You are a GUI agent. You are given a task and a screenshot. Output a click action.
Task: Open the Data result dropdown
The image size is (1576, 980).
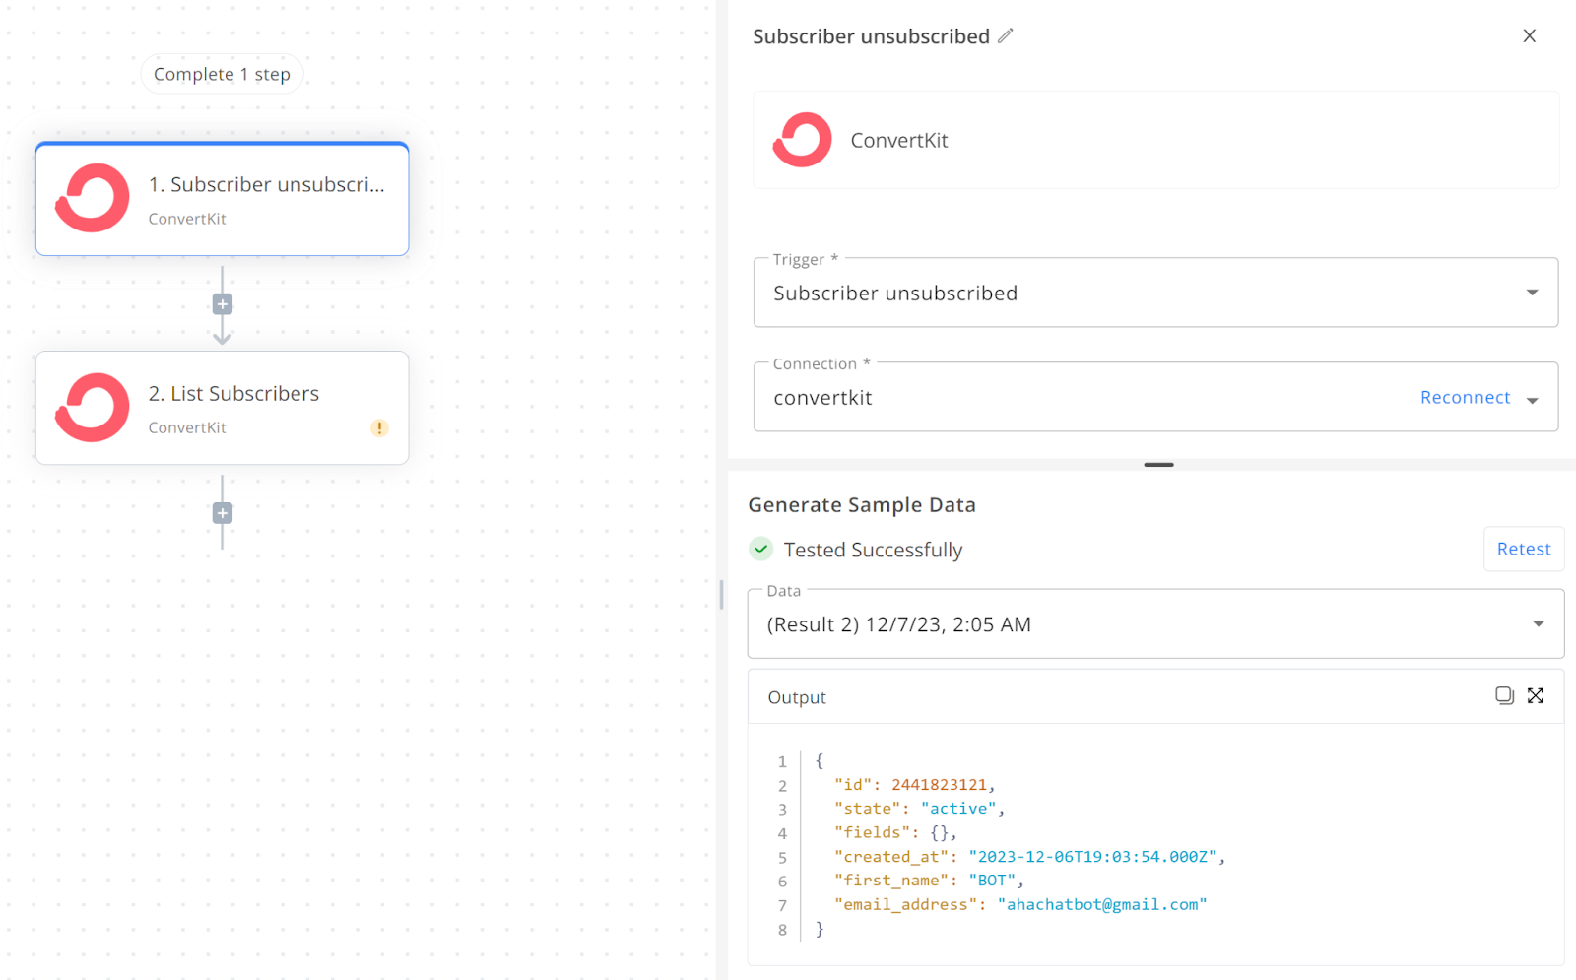coord(1155,624)
